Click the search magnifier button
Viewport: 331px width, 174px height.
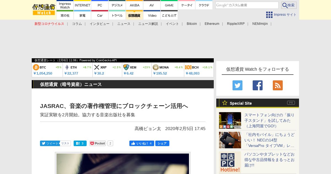tap(289, 5)
